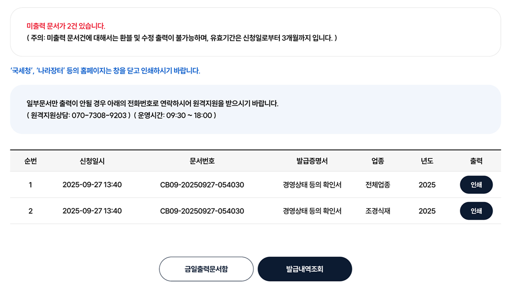Click the blue 국세청, 나라장터 notice text

click(105, 71)
